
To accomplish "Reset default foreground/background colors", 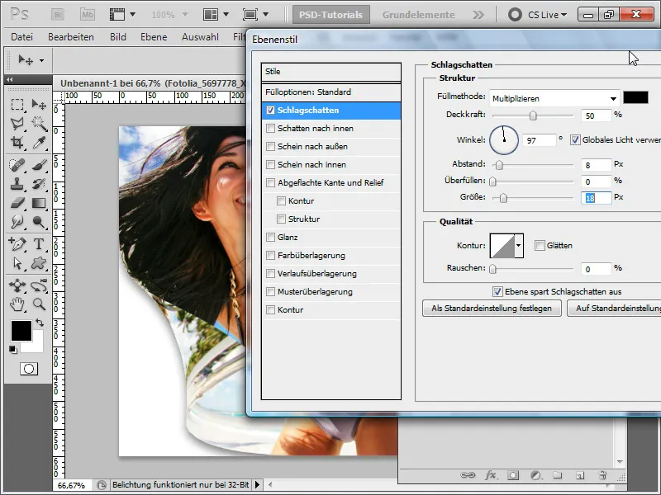I will click(x=13, y=350).
